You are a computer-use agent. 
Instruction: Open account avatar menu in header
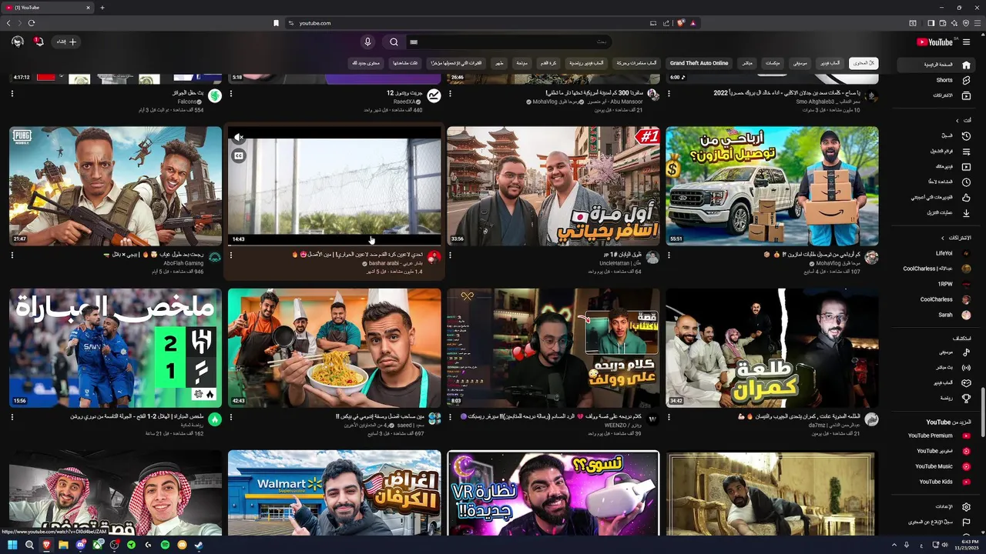pyautogui.click(x=18, y=42)
